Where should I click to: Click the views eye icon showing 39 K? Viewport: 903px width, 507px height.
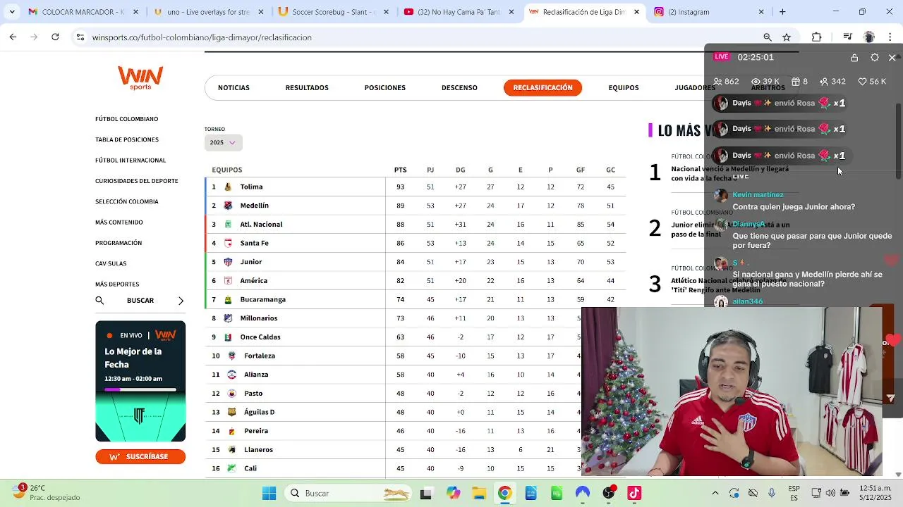click(756, 82)
